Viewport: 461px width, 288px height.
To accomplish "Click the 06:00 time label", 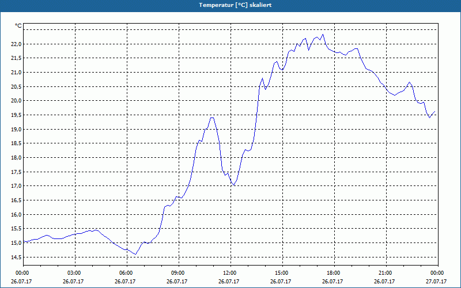I will (125, 273).
